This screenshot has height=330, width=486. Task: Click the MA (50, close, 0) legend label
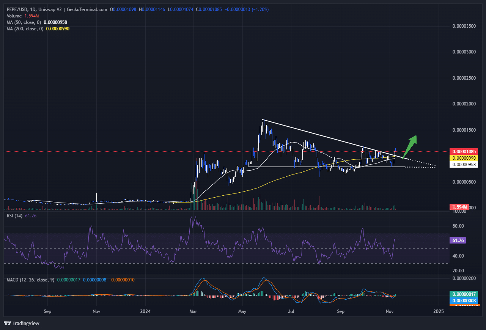pos(24,22)
